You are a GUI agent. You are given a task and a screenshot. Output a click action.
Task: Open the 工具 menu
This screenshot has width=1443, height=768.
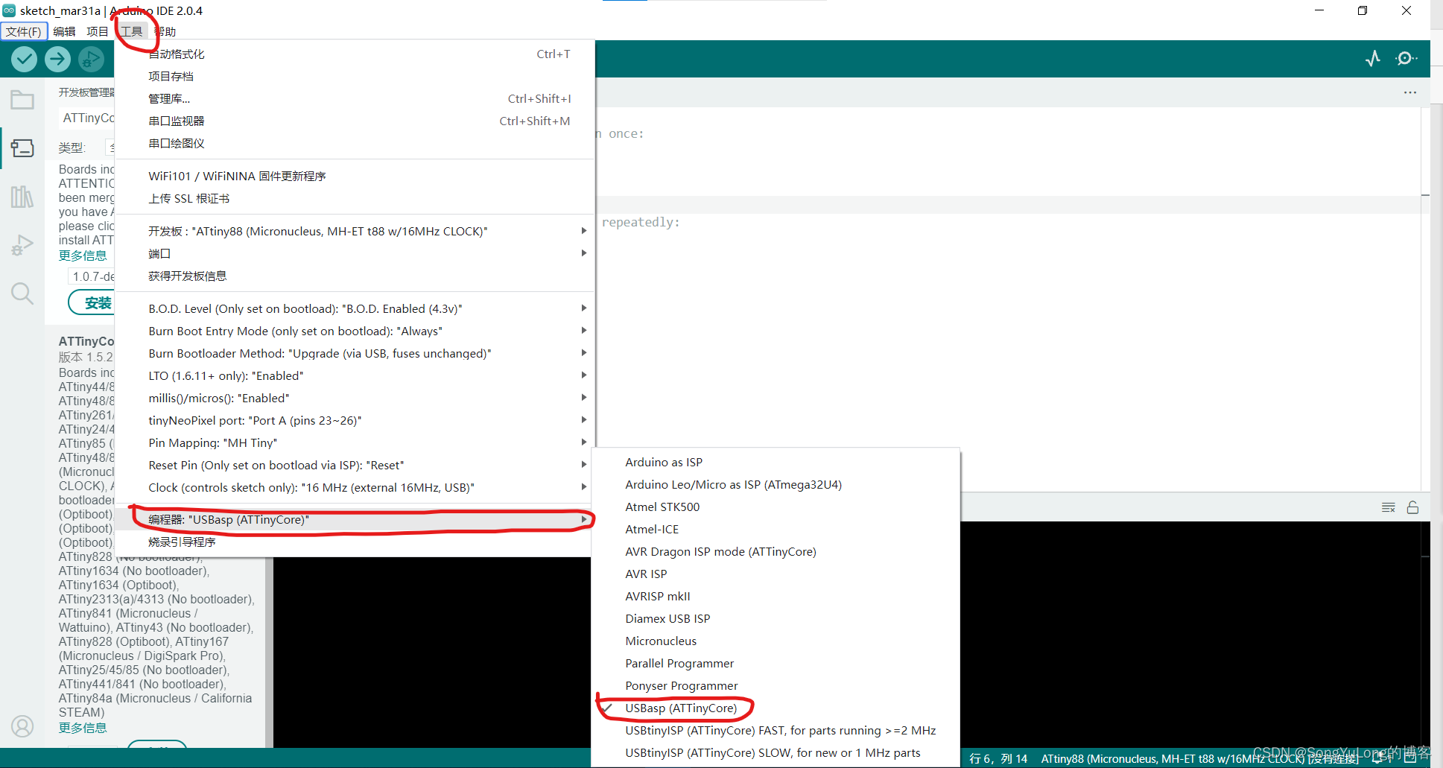(x=132, y=31)
